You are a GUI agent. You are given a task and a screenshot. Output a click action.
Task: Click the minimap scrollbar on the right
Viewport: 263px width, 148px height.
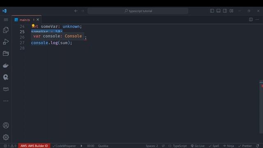pos(261,106)
